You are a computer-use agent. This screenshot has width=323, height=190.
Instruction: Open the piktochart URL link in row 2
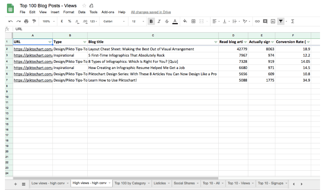pos(33,49)
